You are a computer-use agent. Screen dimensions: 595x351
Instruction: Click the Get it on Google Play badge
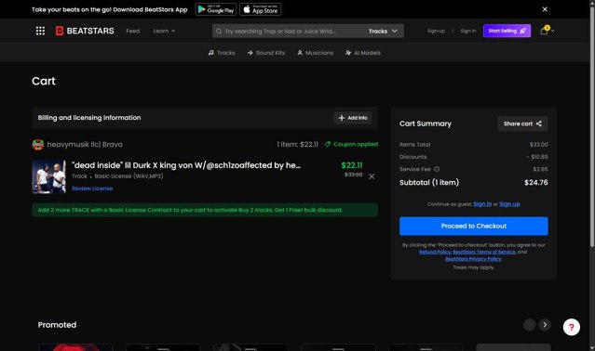216,9
